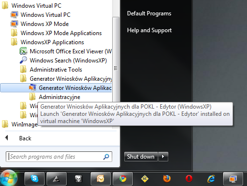247x186 pixels.
Task: Go Back to the main Start menu
Action: [25, 138]
